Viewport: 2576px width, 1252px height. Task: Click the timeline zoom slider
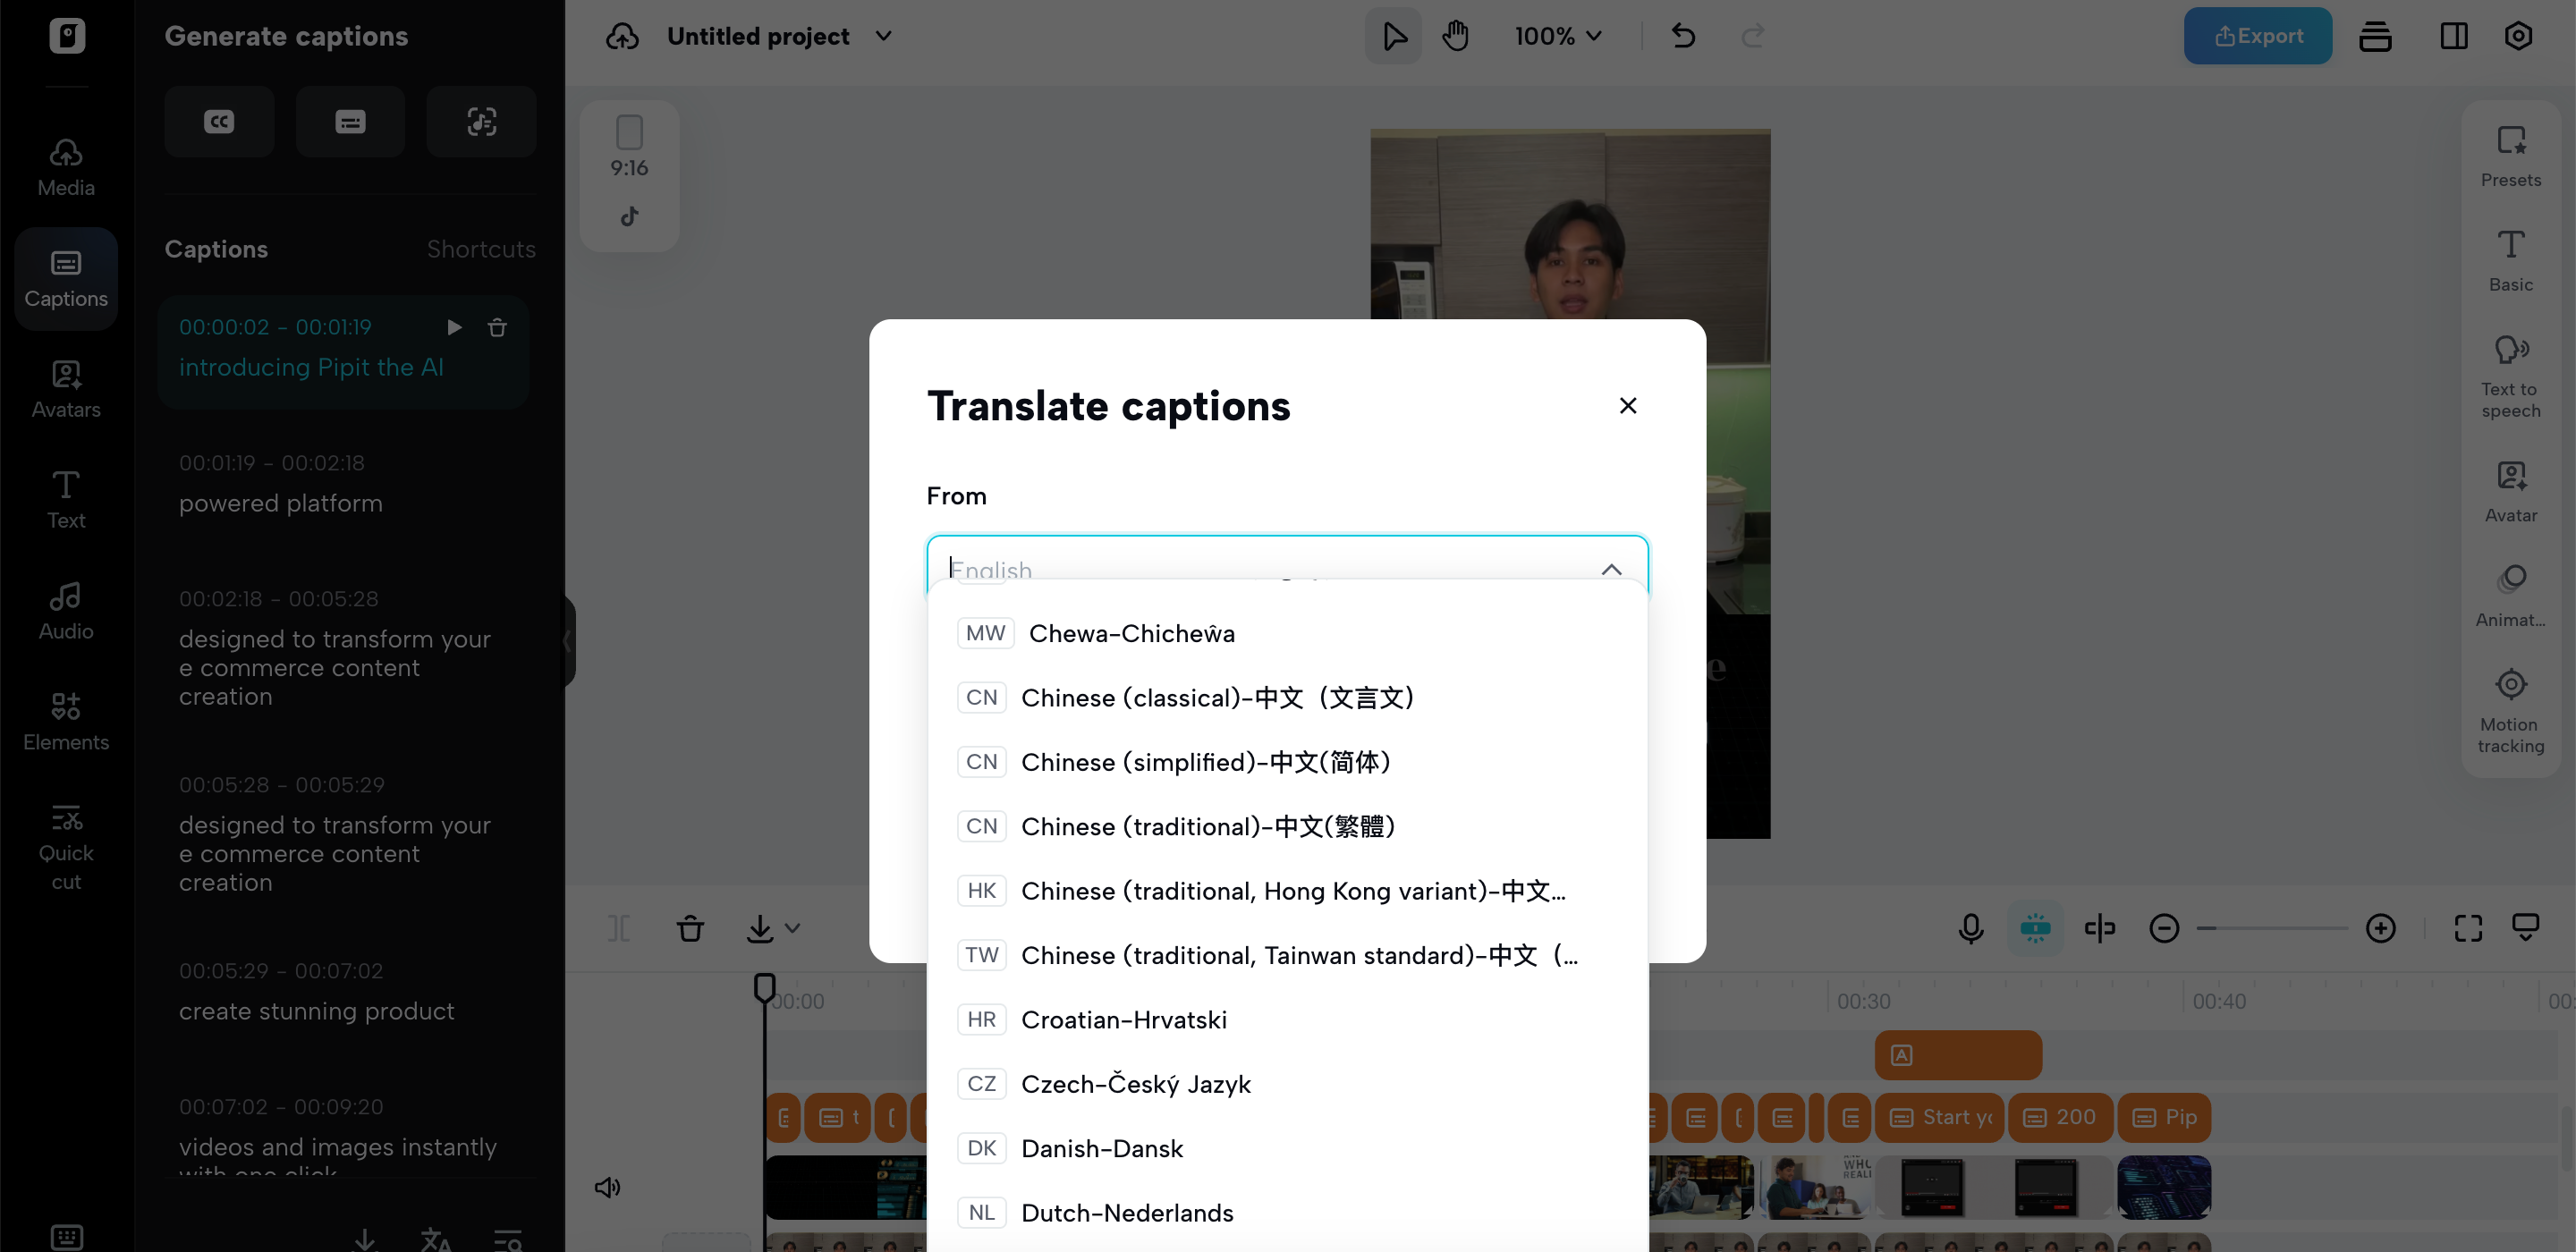point(2271,928)
